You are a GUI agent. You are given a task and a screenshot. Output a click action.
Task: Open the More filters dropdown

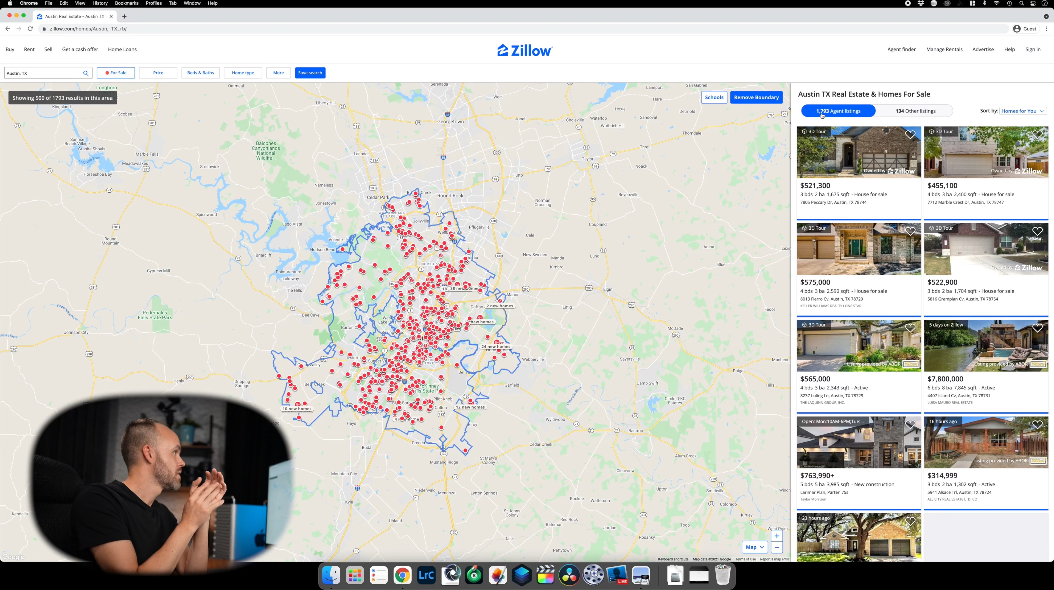(x=278, y=73)
